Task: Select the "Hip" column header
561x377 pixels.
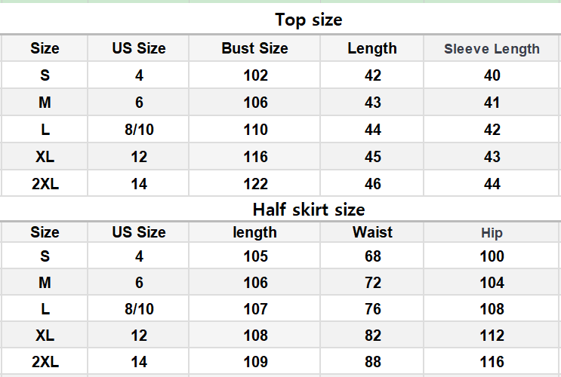Action: point(492,233)
